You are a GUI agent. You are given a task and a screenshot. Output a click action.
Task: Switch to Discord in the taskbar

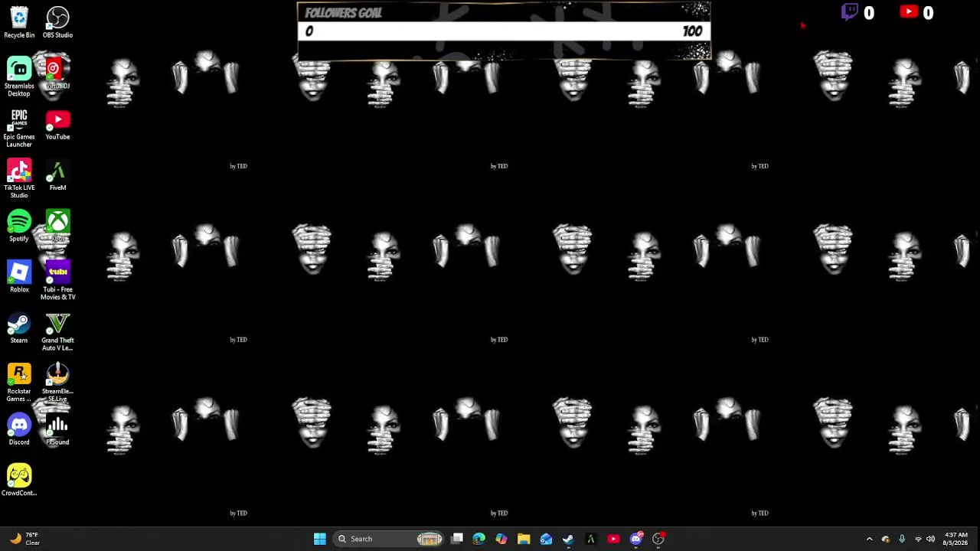(x=635, y=539)
